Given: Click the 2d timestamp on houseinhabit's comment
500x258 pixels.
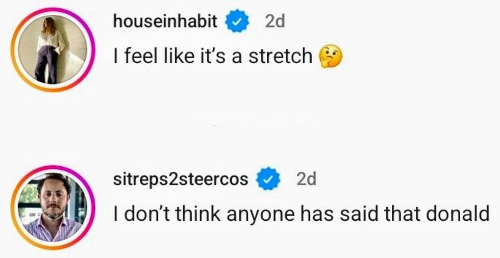Looking at the screenshot, I should [x=274, y=21].
